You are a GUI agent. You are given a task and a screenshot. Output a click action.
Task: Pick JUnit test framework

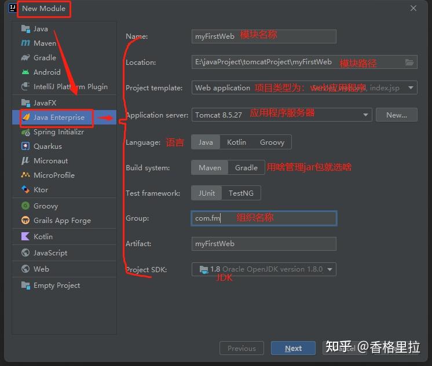point(207,193)
